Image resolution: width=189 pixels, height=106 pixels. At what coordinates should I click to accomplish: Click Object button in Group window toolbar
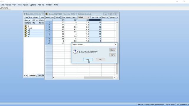coord(57,17)
